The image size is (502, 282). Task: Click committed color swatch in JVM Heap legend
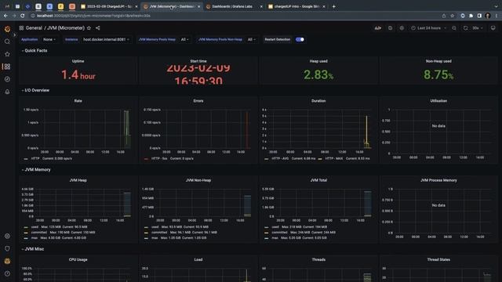pos(26,233)
